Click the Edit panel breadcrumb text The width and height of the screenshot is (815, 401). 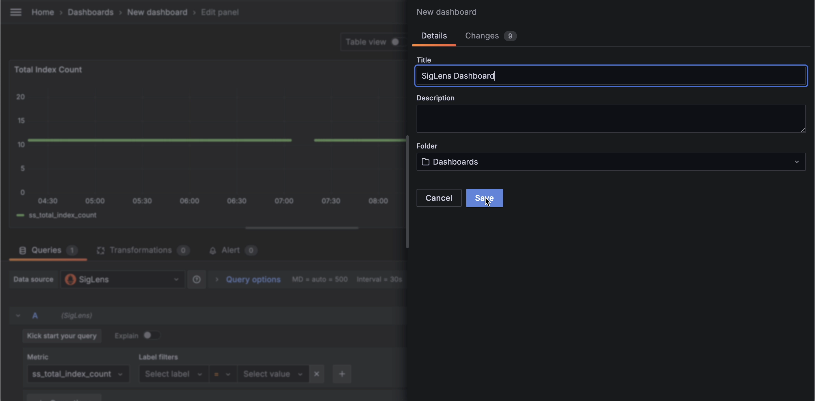[220, 12]
